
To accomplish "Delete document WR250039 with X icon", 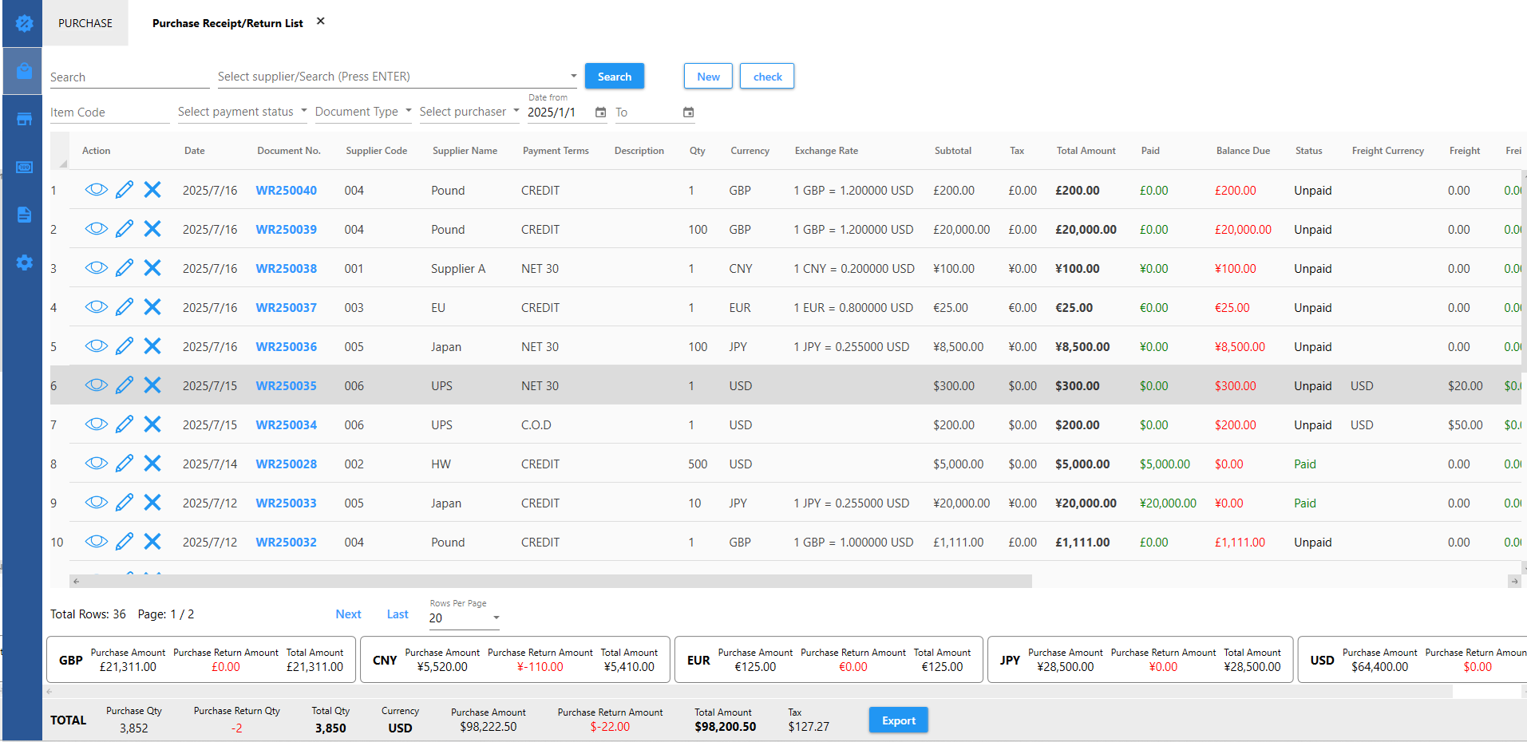I will (x=152, y=229).
